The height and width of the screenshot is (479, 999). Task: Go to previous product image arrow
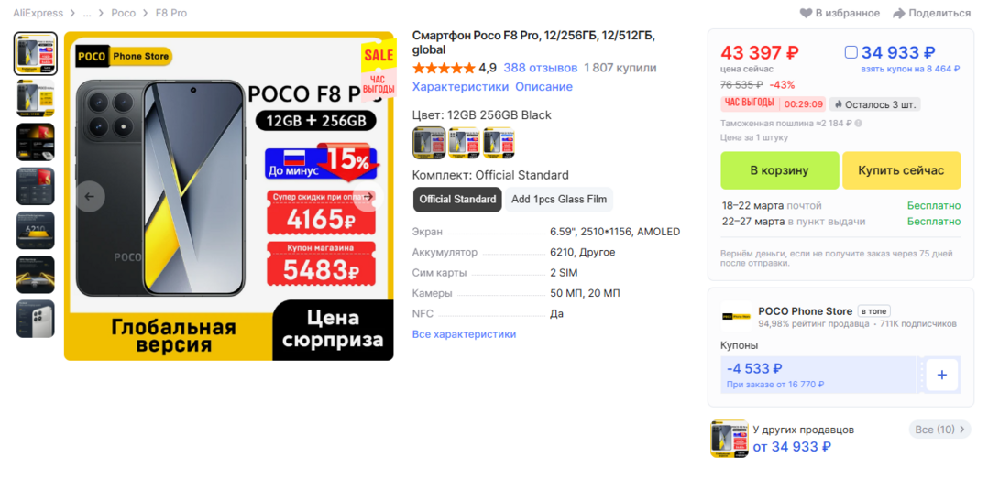(90, 196)
